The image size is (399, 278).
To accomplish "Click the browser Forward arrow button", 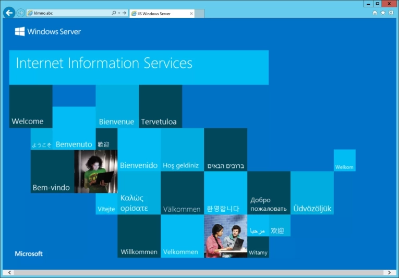I will point(21,13).
